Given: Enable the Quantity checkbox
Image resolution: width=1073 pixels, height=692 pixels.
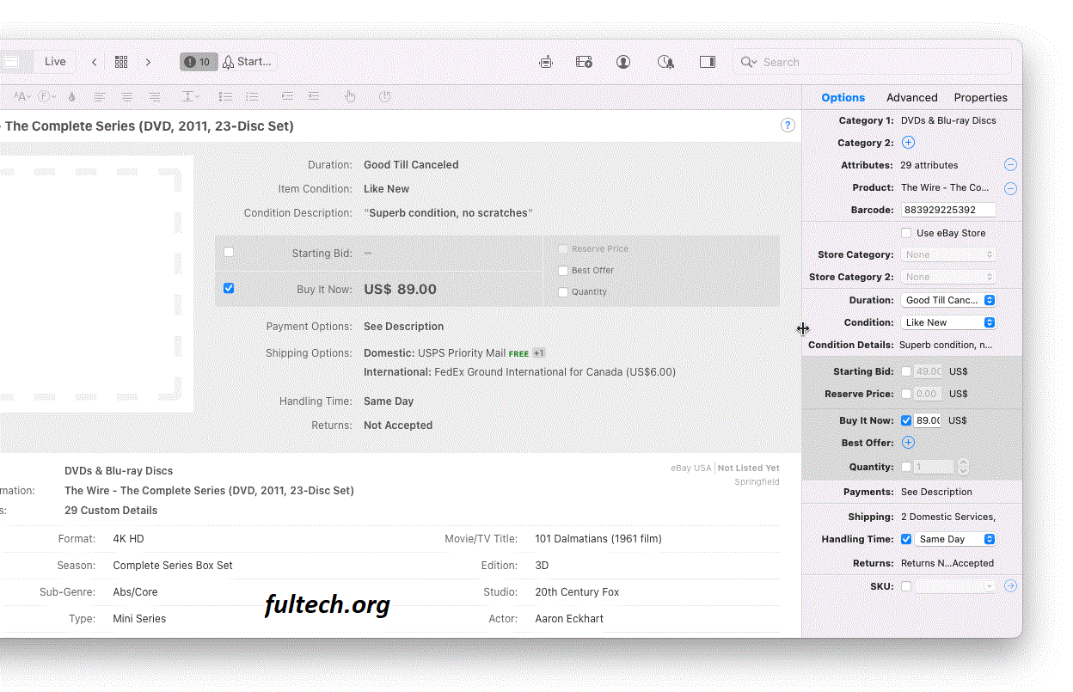Looking at the screenshot, I should click(x=907, y=467).
